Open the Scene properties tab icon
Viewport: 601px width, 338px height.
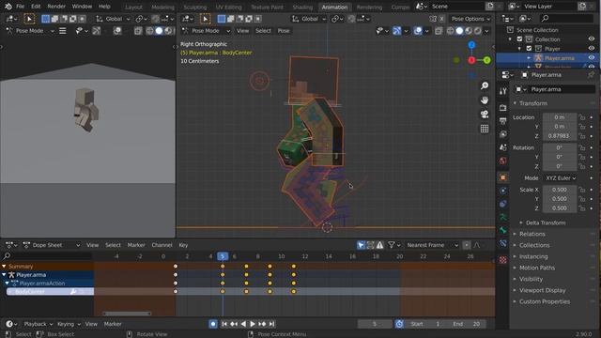503,147
